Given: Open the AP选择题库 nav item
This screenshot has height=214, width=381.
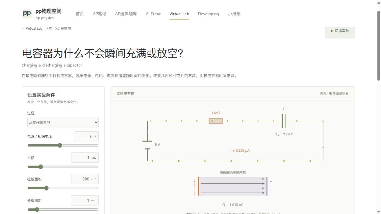Looking at the screenshot, I should coord(126,14).
